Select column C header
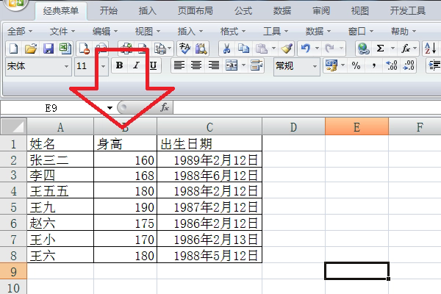This screenshot has height=294, width=441. (x=209, y=127)
